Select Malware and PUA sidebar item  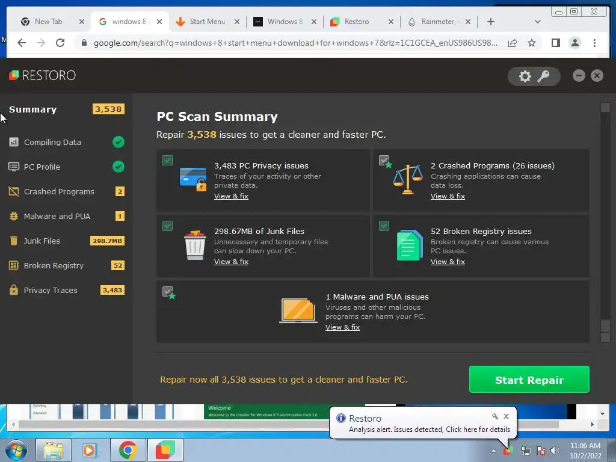coord(66,216)
